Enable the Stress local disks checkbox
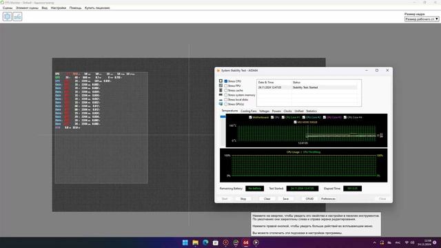The width and height of the screenshot is (441, 248). click(226, 99)
